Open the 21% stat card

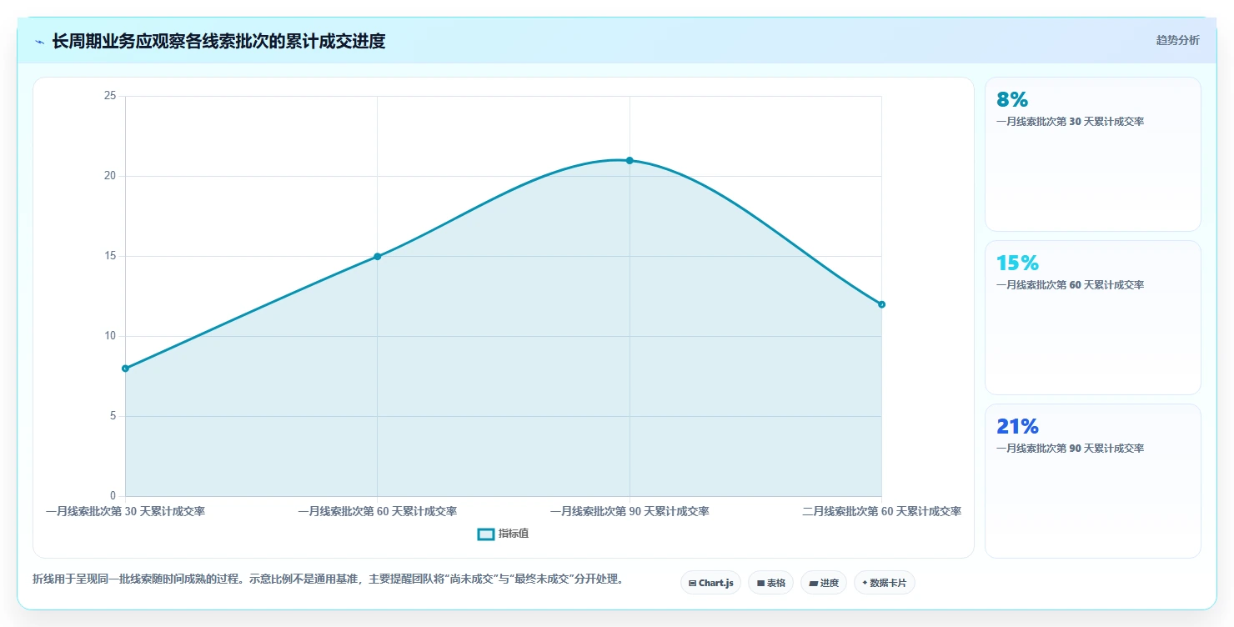pyautogui.click(x=1092, y=481)
